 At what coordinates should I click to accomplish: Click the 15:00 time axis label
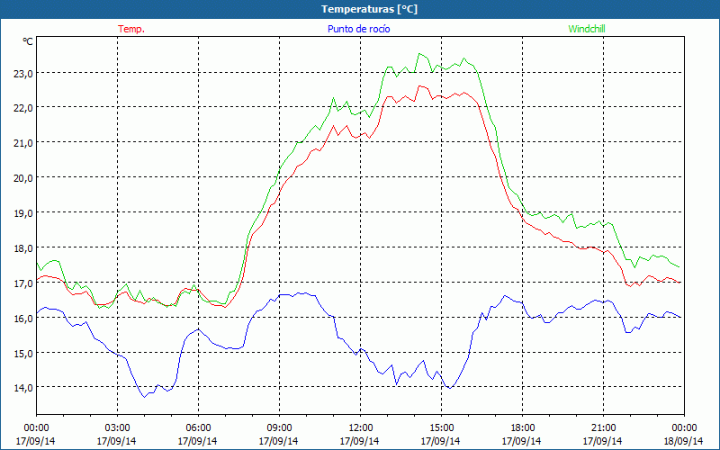click(x=441, y=428)
